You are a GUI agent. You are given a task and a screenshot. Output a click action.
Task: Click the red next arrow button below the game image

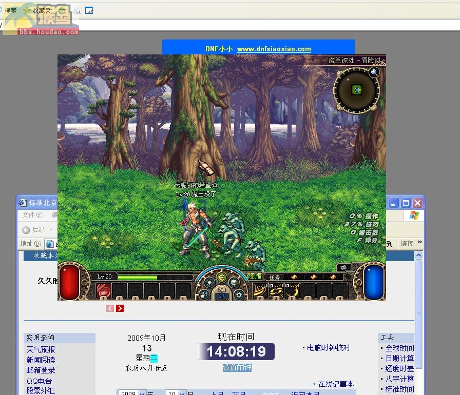[120, 308]
